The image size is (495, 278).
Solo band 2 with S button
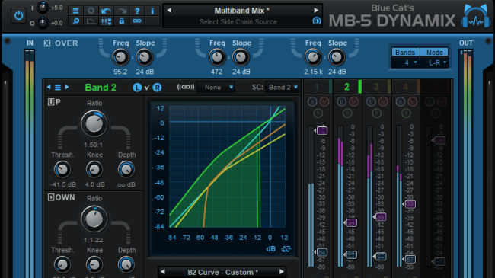[347, 113]
